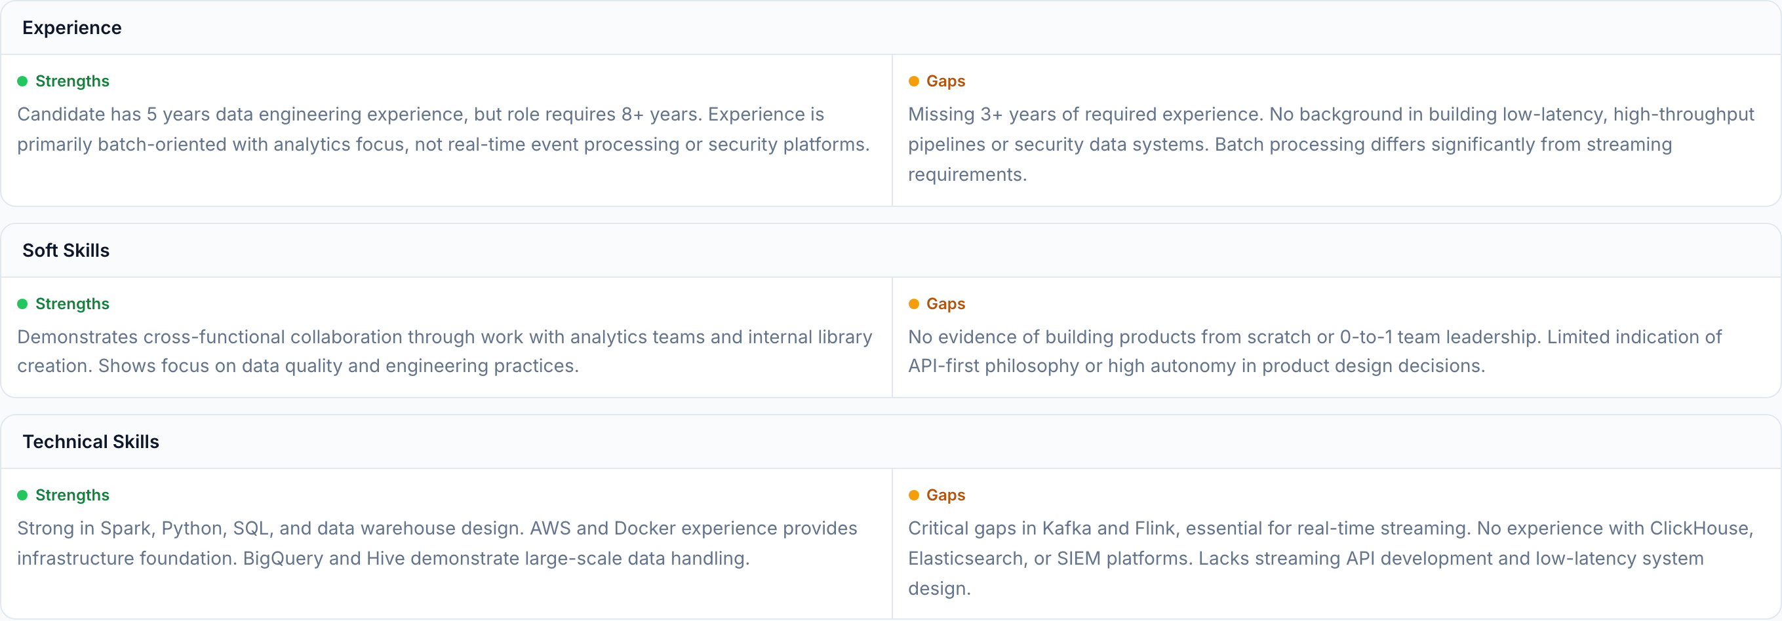This screenshot has width=1782, height=621.
Task: Click the Gaps label in the Experience card
Action: point(945,82)
